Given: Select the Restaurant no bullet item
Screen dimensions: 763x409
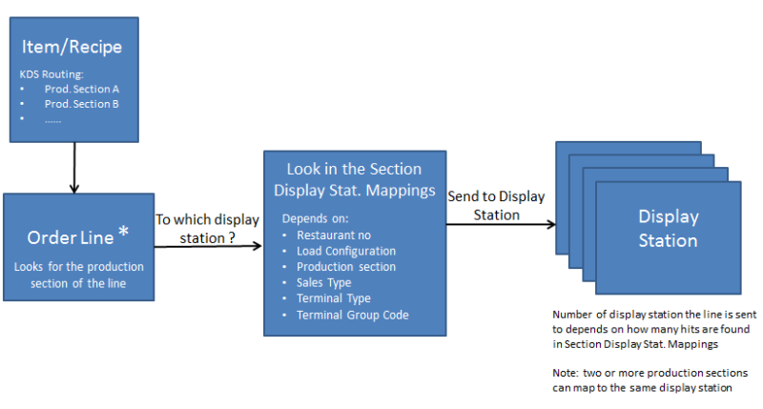Looking at the screenshot, I should click(333, 235).
